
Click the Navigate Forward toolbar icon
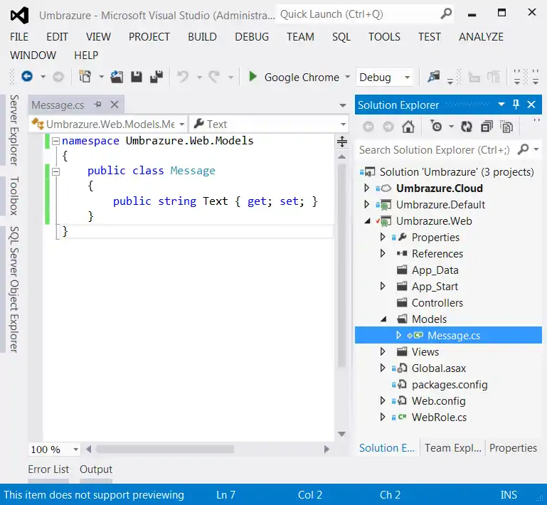[58, 77]
